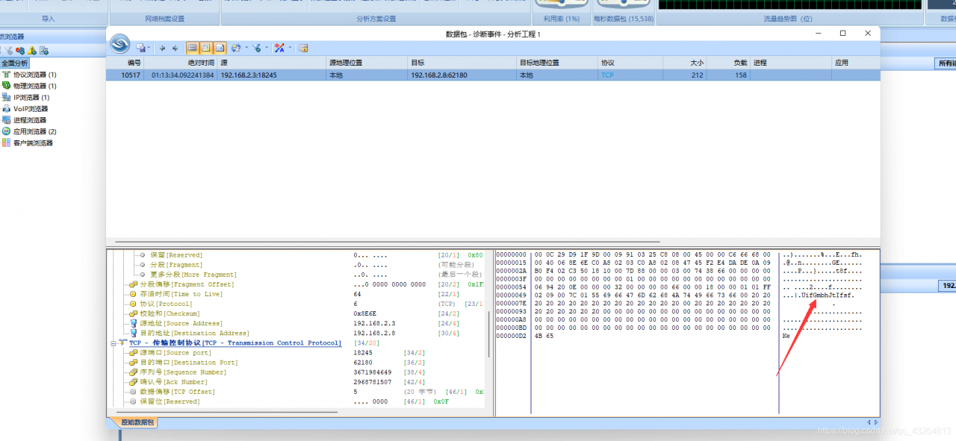Viewport: 956px width, 441px height.
Task: Sort by 协议 column header
Action: (630, 63)
